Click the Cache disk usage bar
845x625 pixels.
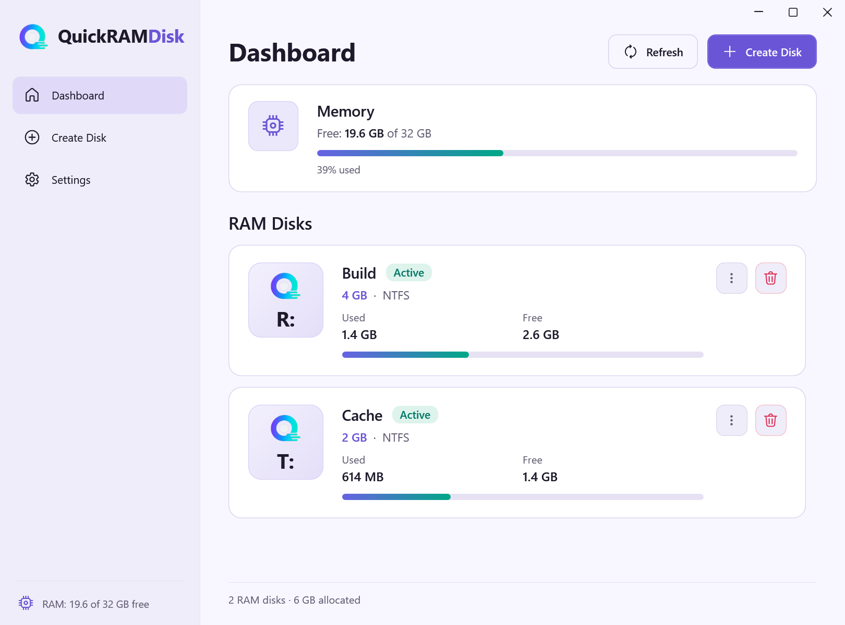tap(523, 497)
